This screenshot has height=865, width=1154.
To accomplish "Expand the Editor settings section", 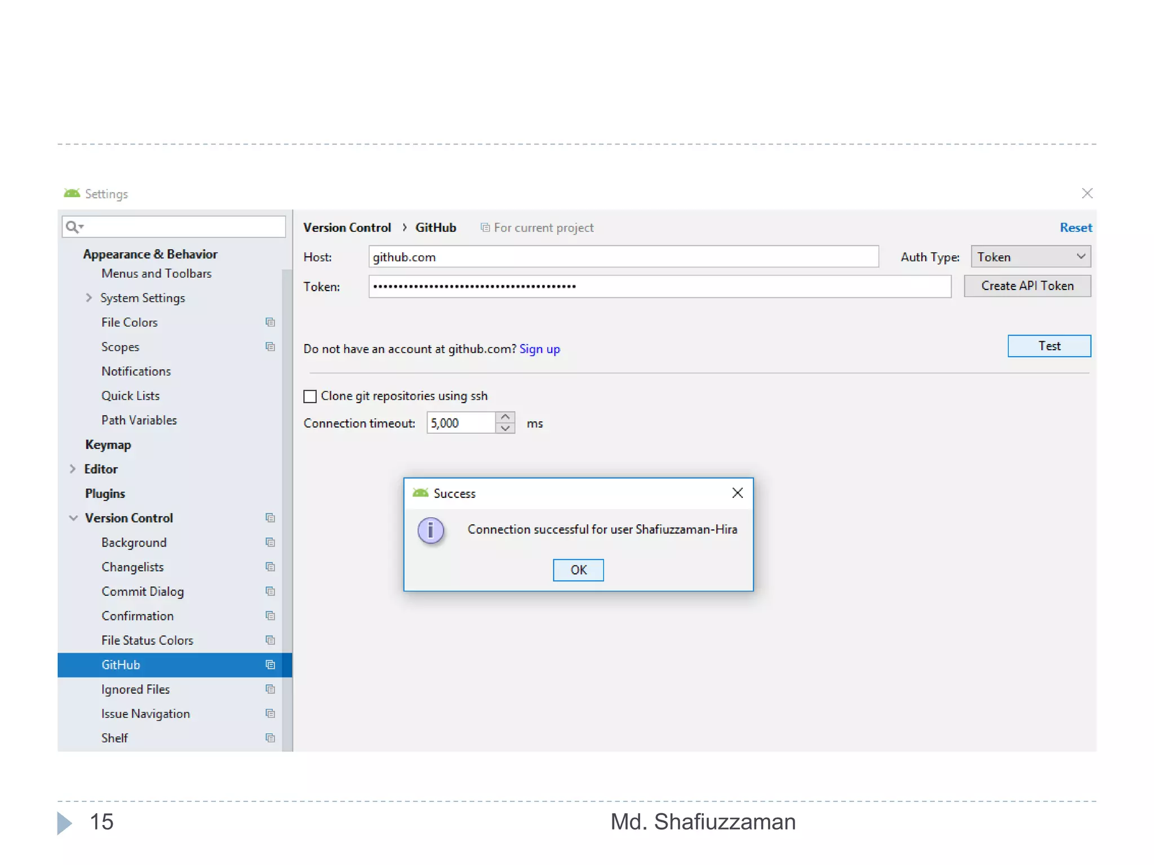I will point(73,469).
